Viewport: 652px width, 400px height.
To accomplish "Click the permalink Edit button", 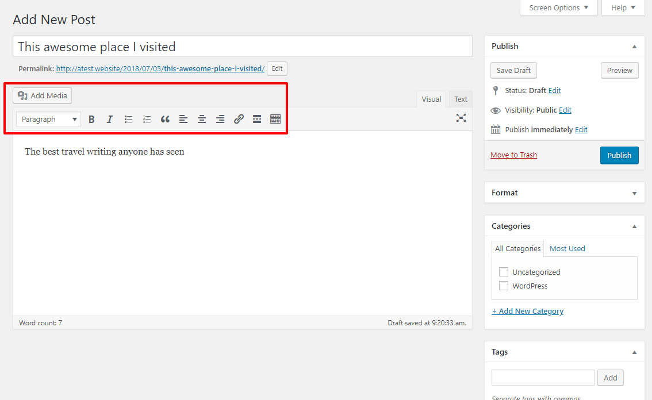I will [x=277, y=68].
